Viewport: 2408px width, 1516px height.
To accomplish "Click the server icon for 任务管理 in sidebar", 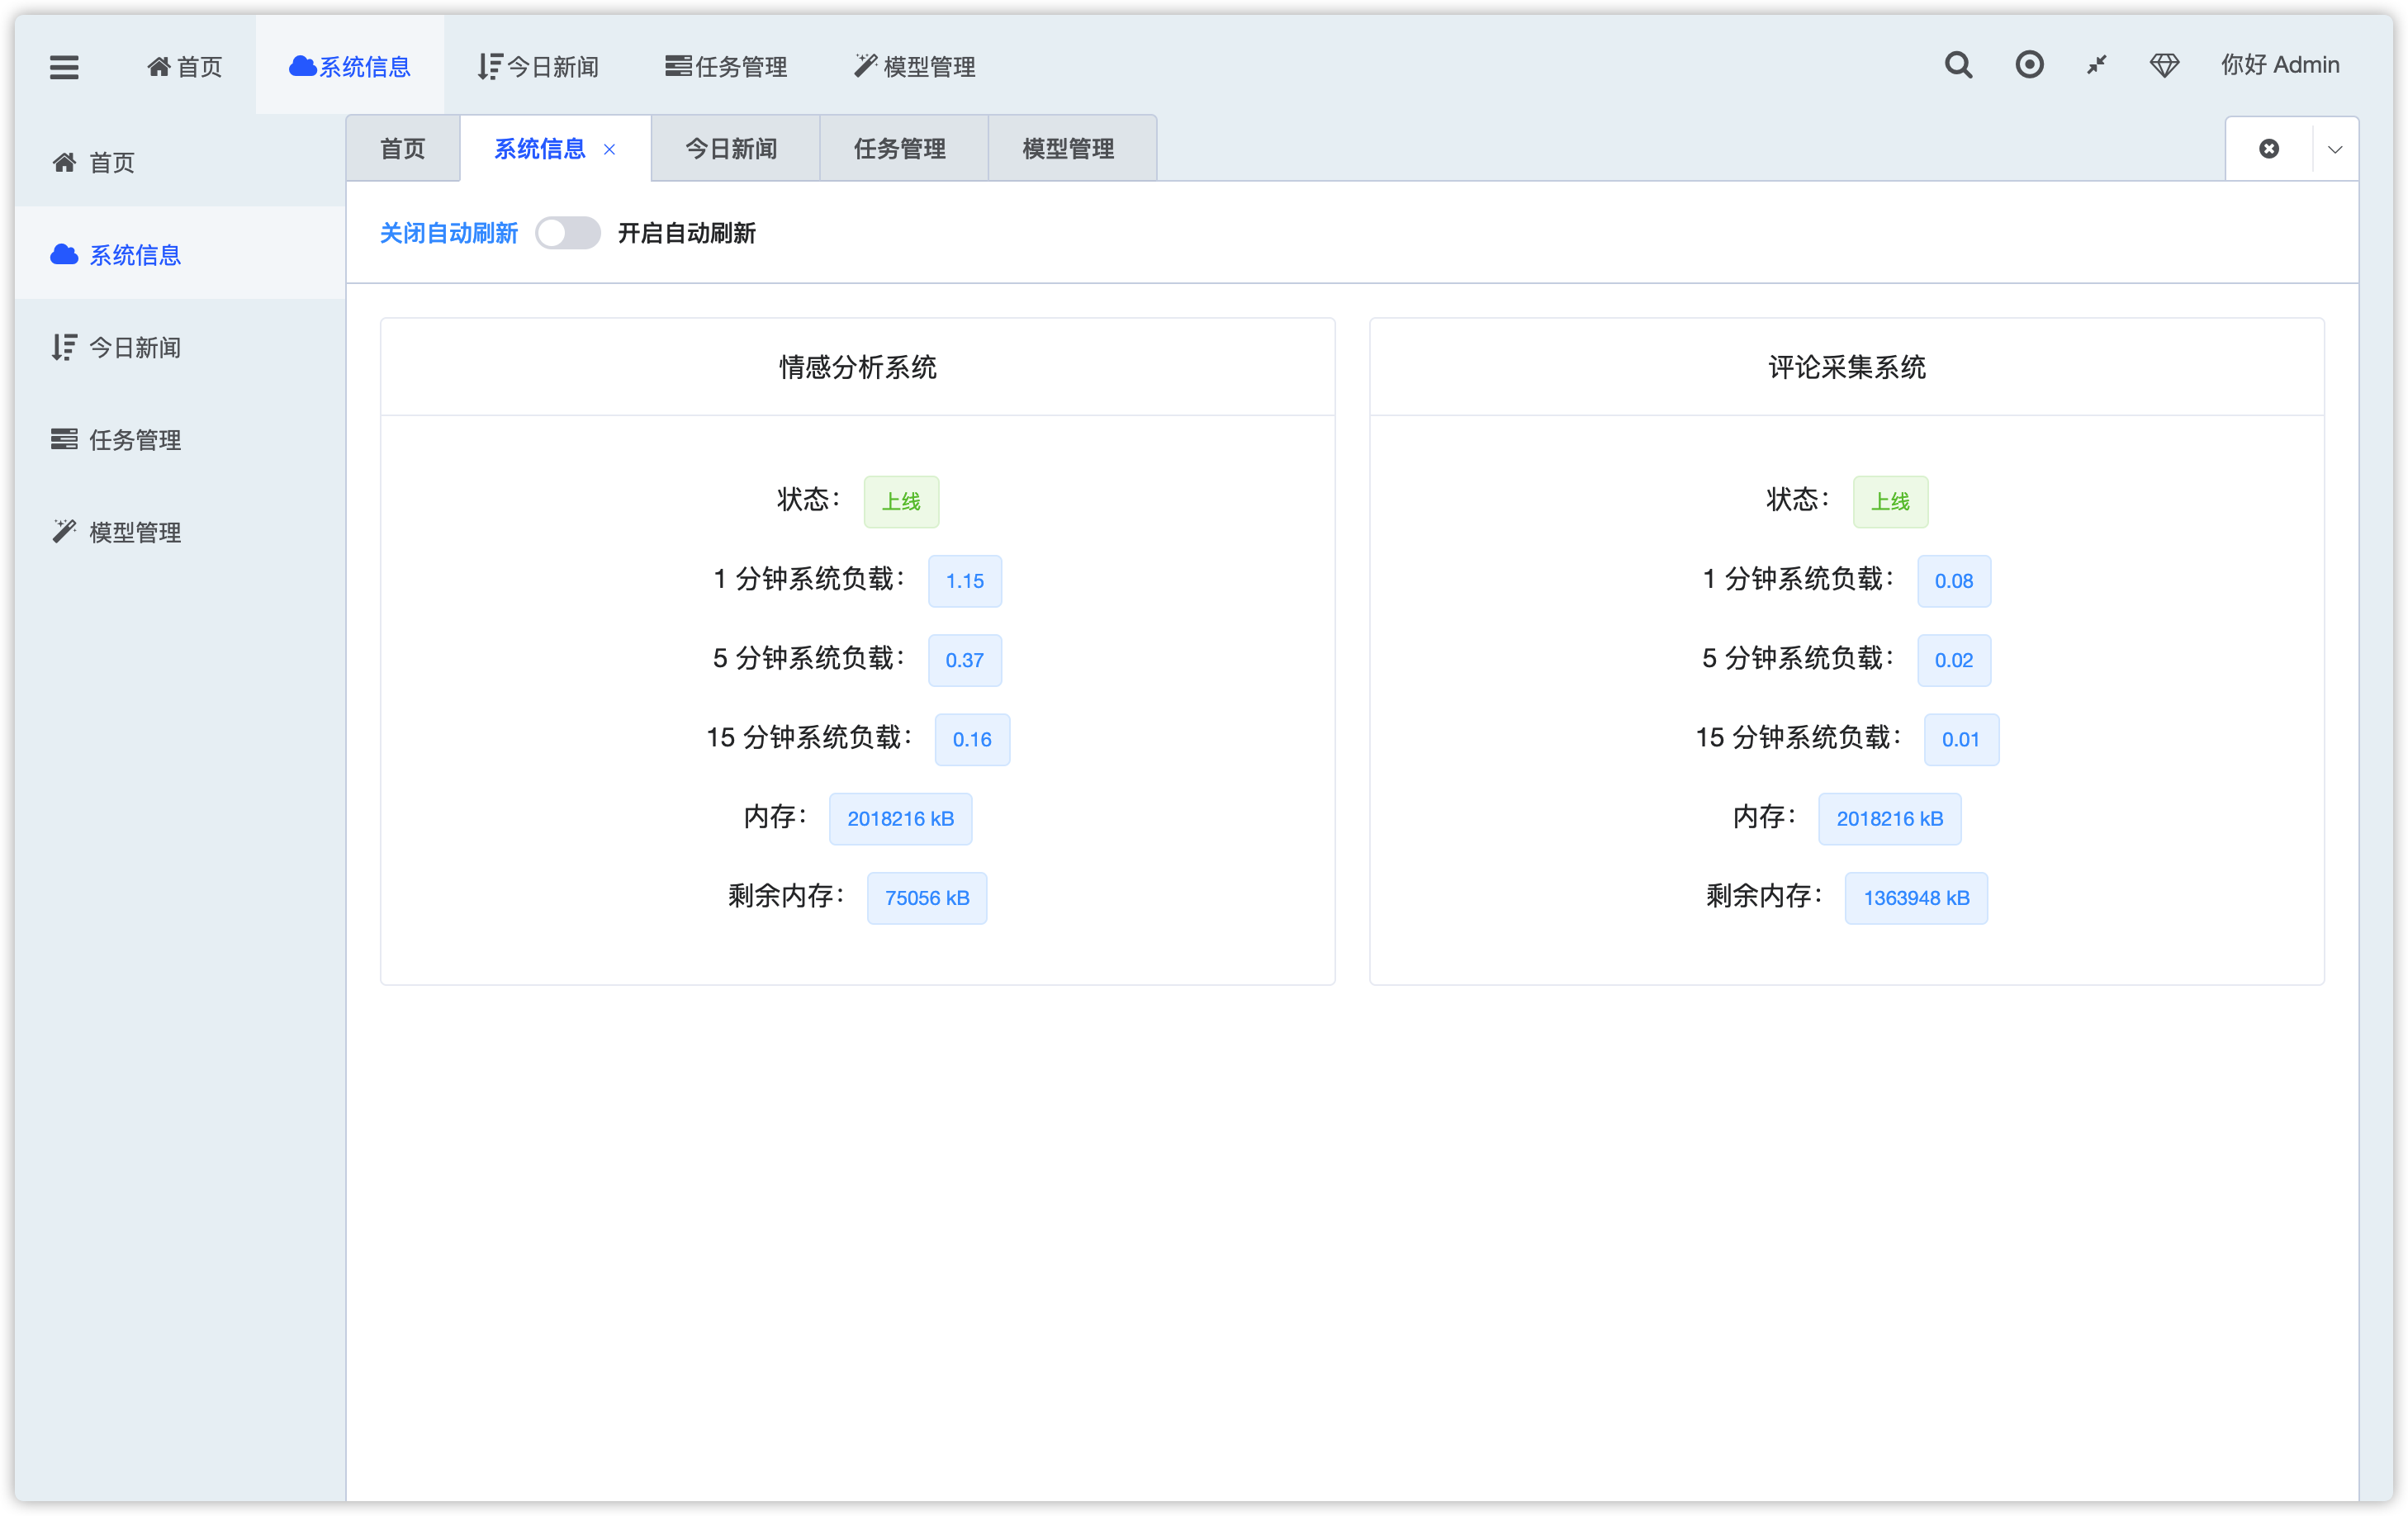I will pos(64,439).
